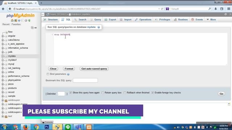Image resolution: width=232 pixels, height=130 pixels.
Task: Go to the Operations tab
Action: click(143, 19)
